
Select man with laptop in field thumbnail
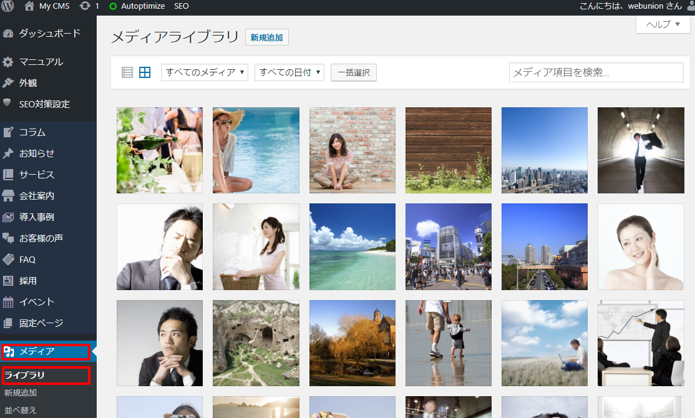[x=545, y=343]
